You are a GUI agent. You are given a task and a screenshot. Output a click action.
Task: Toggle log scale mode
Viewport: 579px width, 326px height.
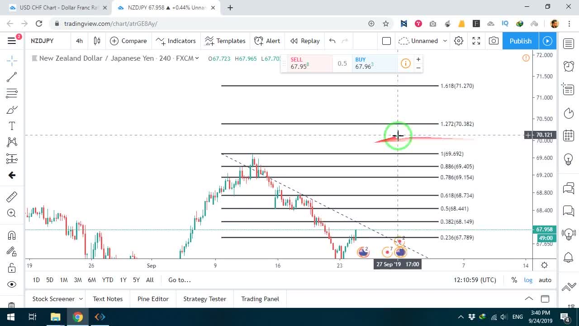pos(528,280)
